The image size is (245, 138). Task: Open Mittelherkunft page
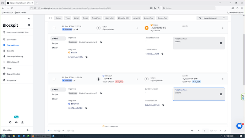[13, 62]
